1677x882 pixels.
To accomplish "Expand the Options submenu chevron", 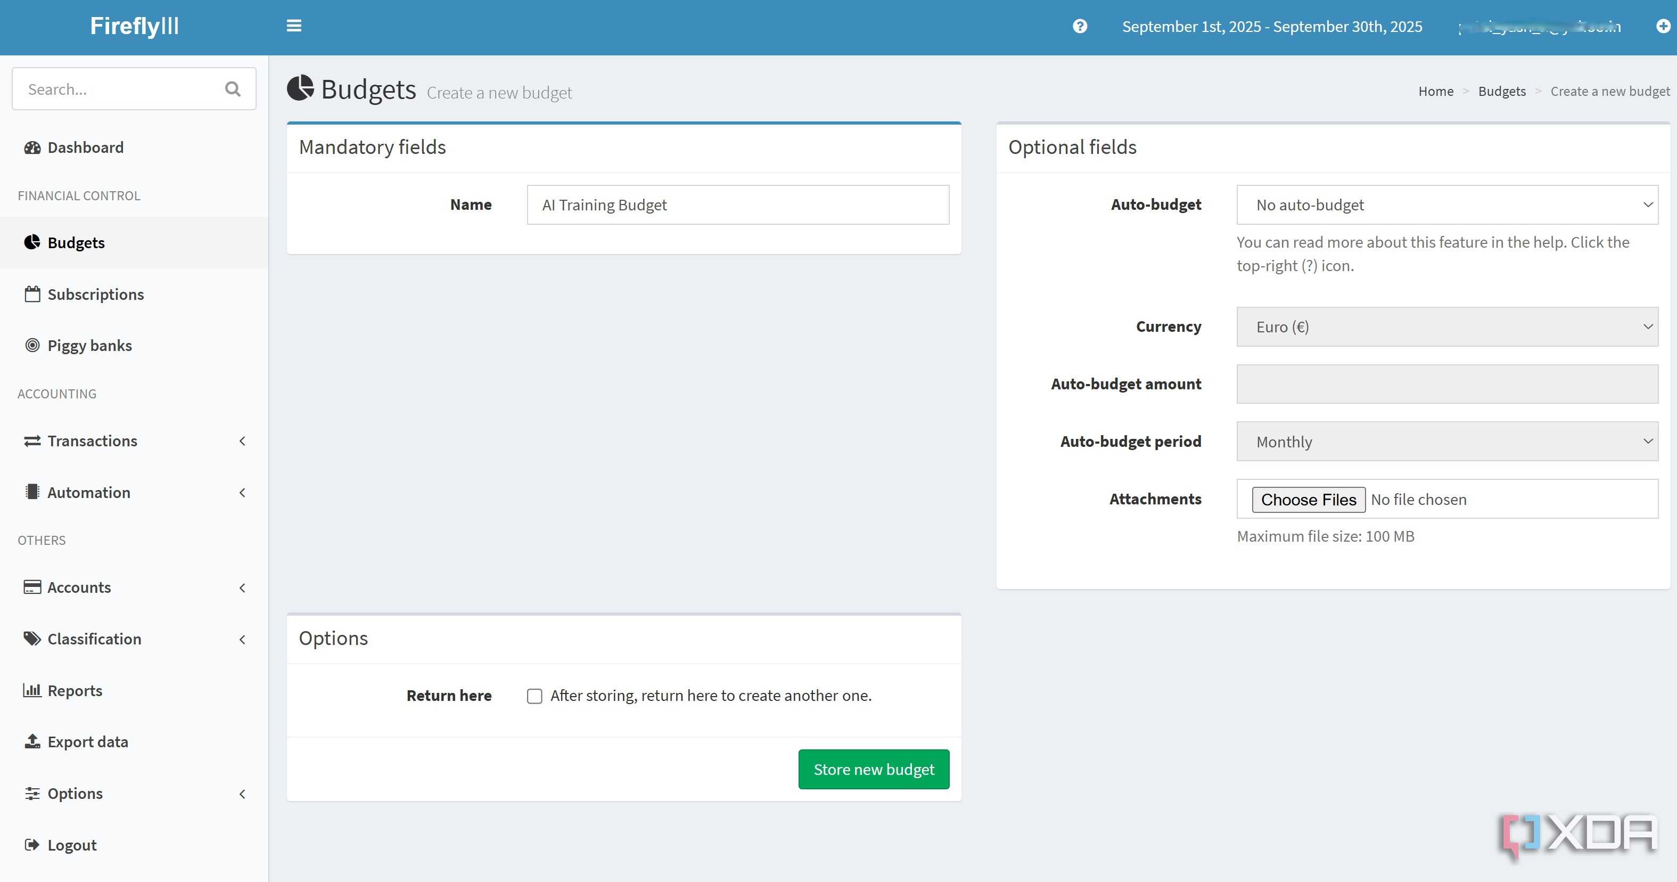I will pos(242,794).
